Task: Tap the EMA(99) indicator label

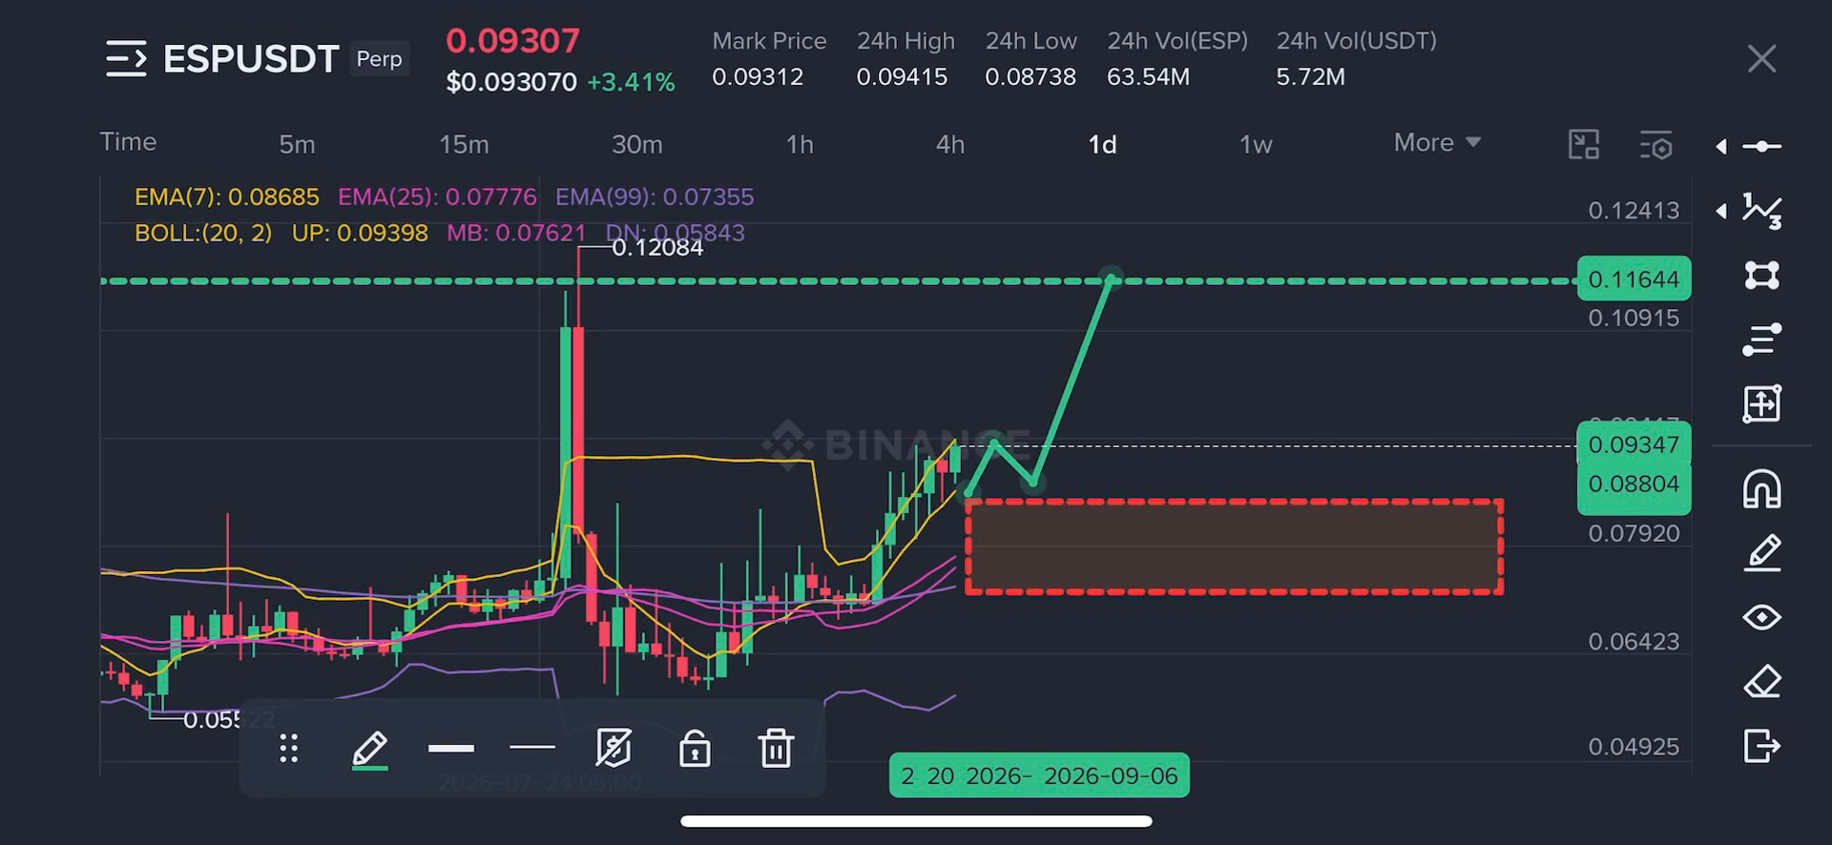Action: click(655, 196)
